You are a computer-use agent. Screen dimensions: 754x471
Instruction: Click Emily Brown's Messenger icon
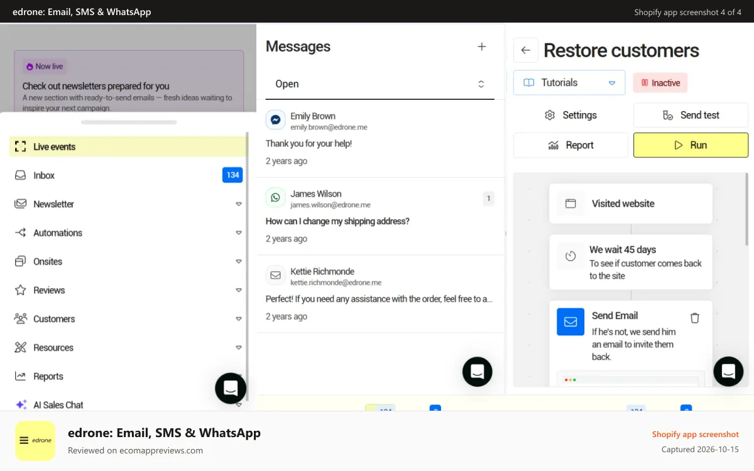pyautogui.click(x=275, y=119)
